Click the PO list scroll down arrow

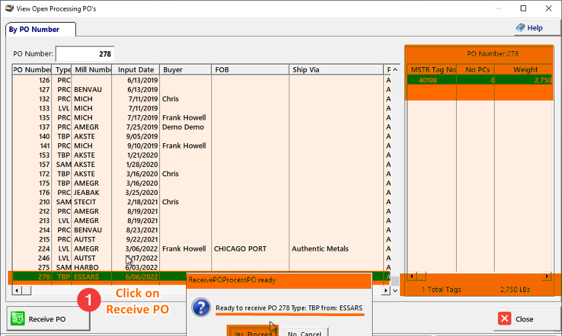pos(395,291)
